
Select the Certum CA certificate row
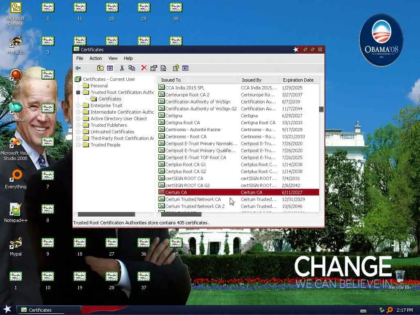coord(238,192)
